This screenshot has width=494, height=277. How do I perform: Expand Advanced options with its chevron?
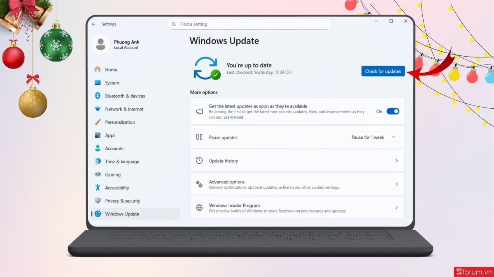(x=396, y=184)
